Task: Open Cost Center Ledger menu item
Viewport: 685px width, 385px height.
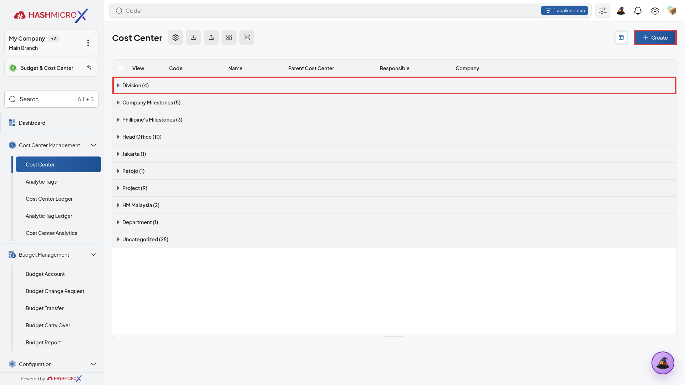Action: [59, 199]
